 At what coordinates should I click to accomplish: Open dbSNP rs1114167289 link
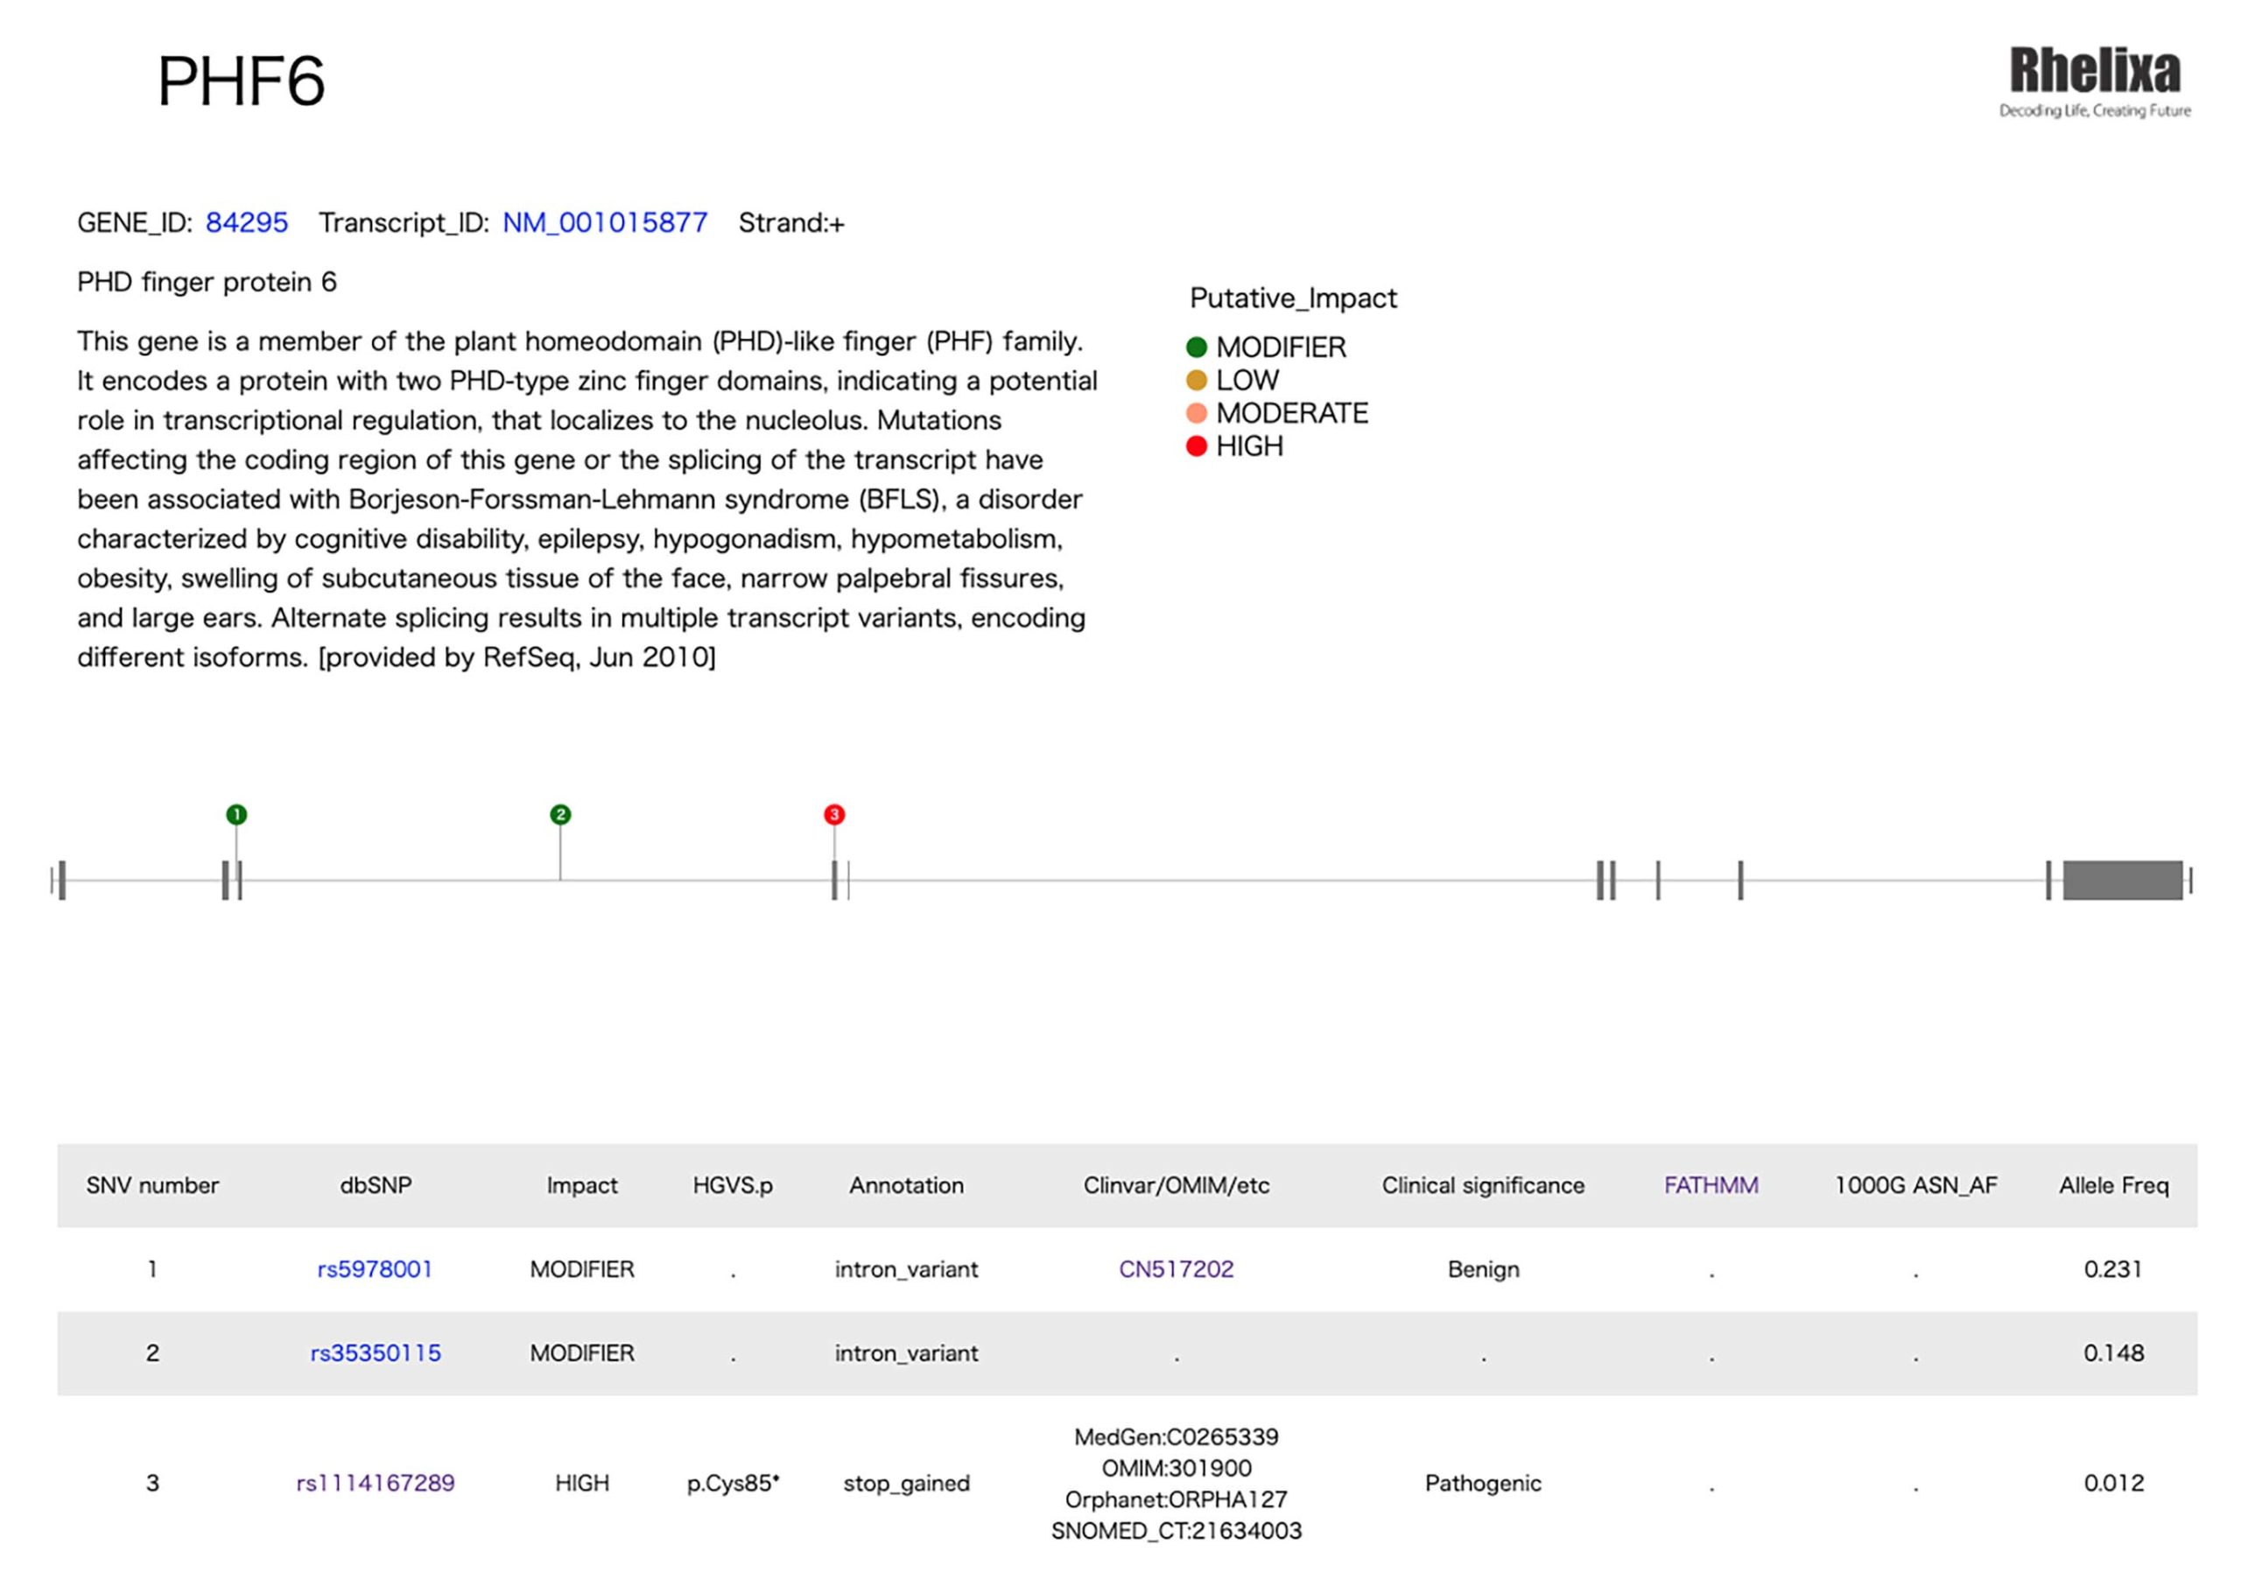(375, 1482)
